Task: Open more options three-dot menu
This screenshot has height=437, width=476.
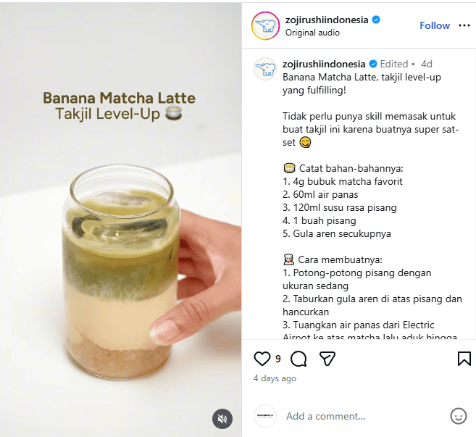Action: click(464, 25)
